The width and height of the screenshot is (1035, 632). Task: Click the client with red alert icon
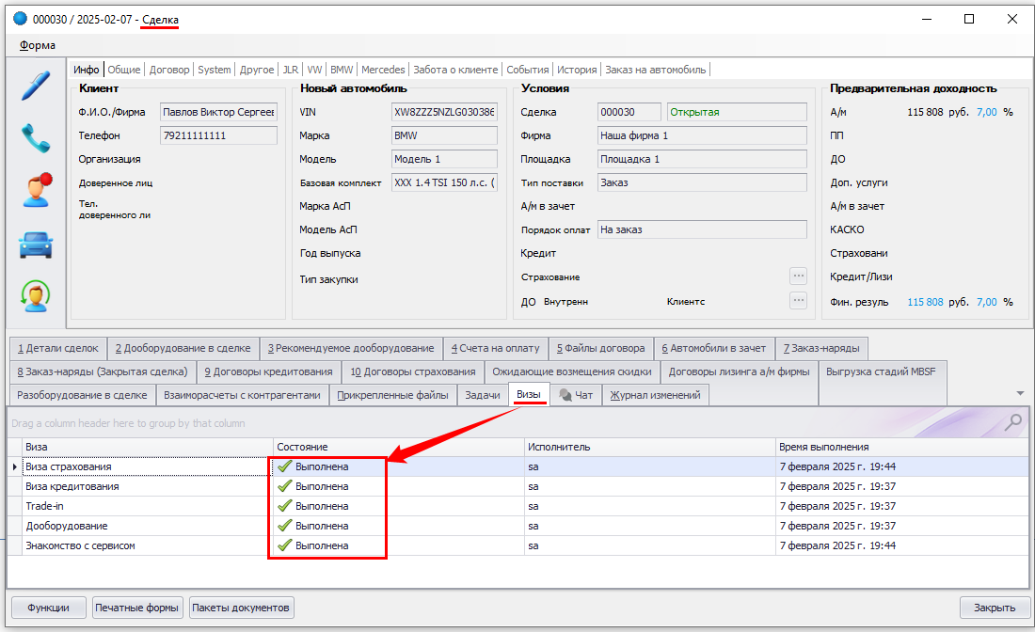[36, 190]
